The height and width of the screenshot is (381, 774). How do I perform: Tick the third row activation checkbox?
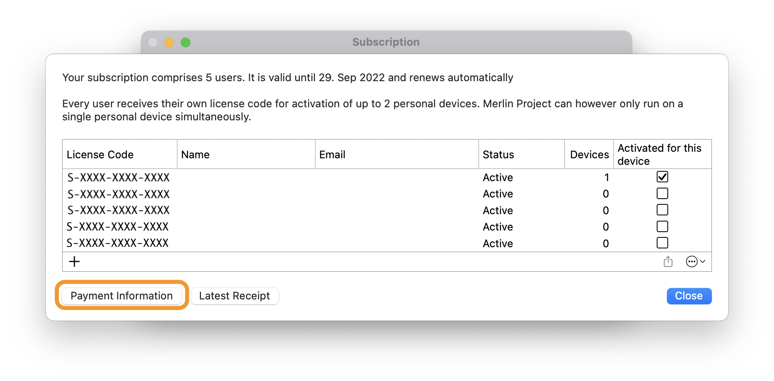point(662,210)
